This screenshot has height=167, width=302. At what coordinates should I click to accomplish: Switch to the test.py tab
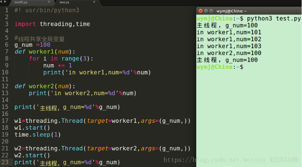click(x=64, y=2)
